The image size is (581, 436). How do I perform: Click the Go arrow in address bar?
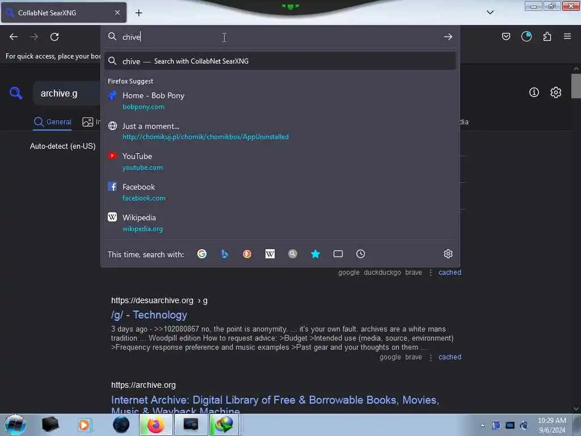pos(448,37)
